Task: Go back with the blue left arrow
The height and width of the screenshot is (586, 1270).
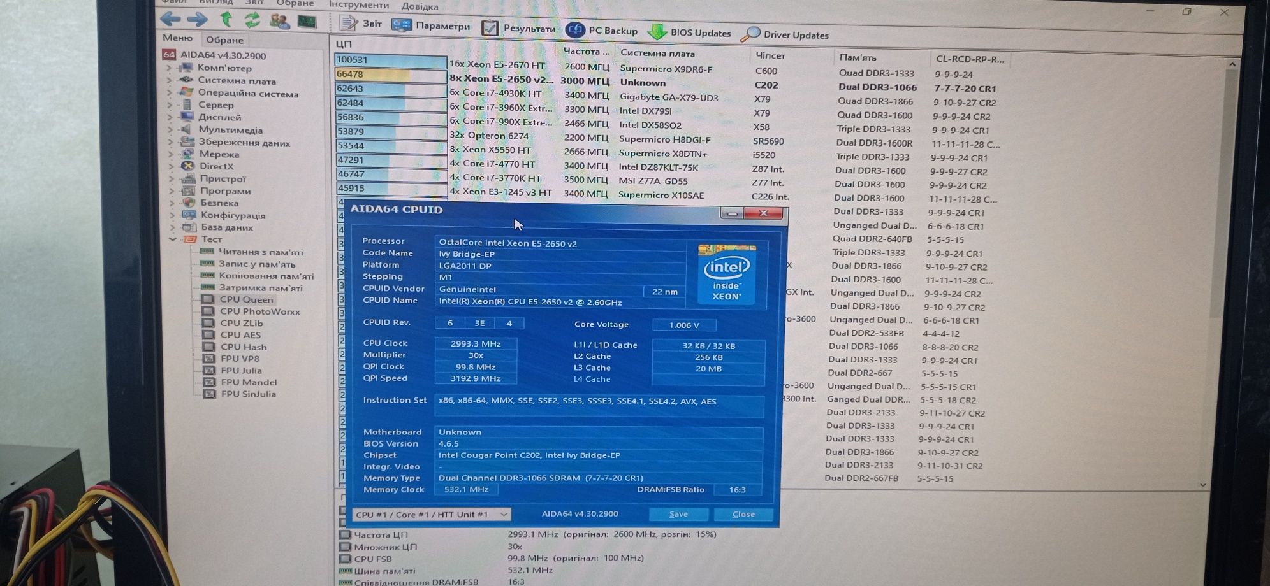Action: pos(170,19)
